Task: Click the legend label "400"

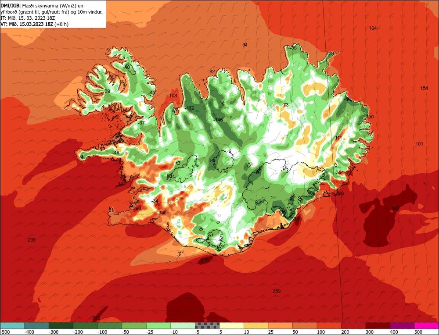Action: coord(394,332)
